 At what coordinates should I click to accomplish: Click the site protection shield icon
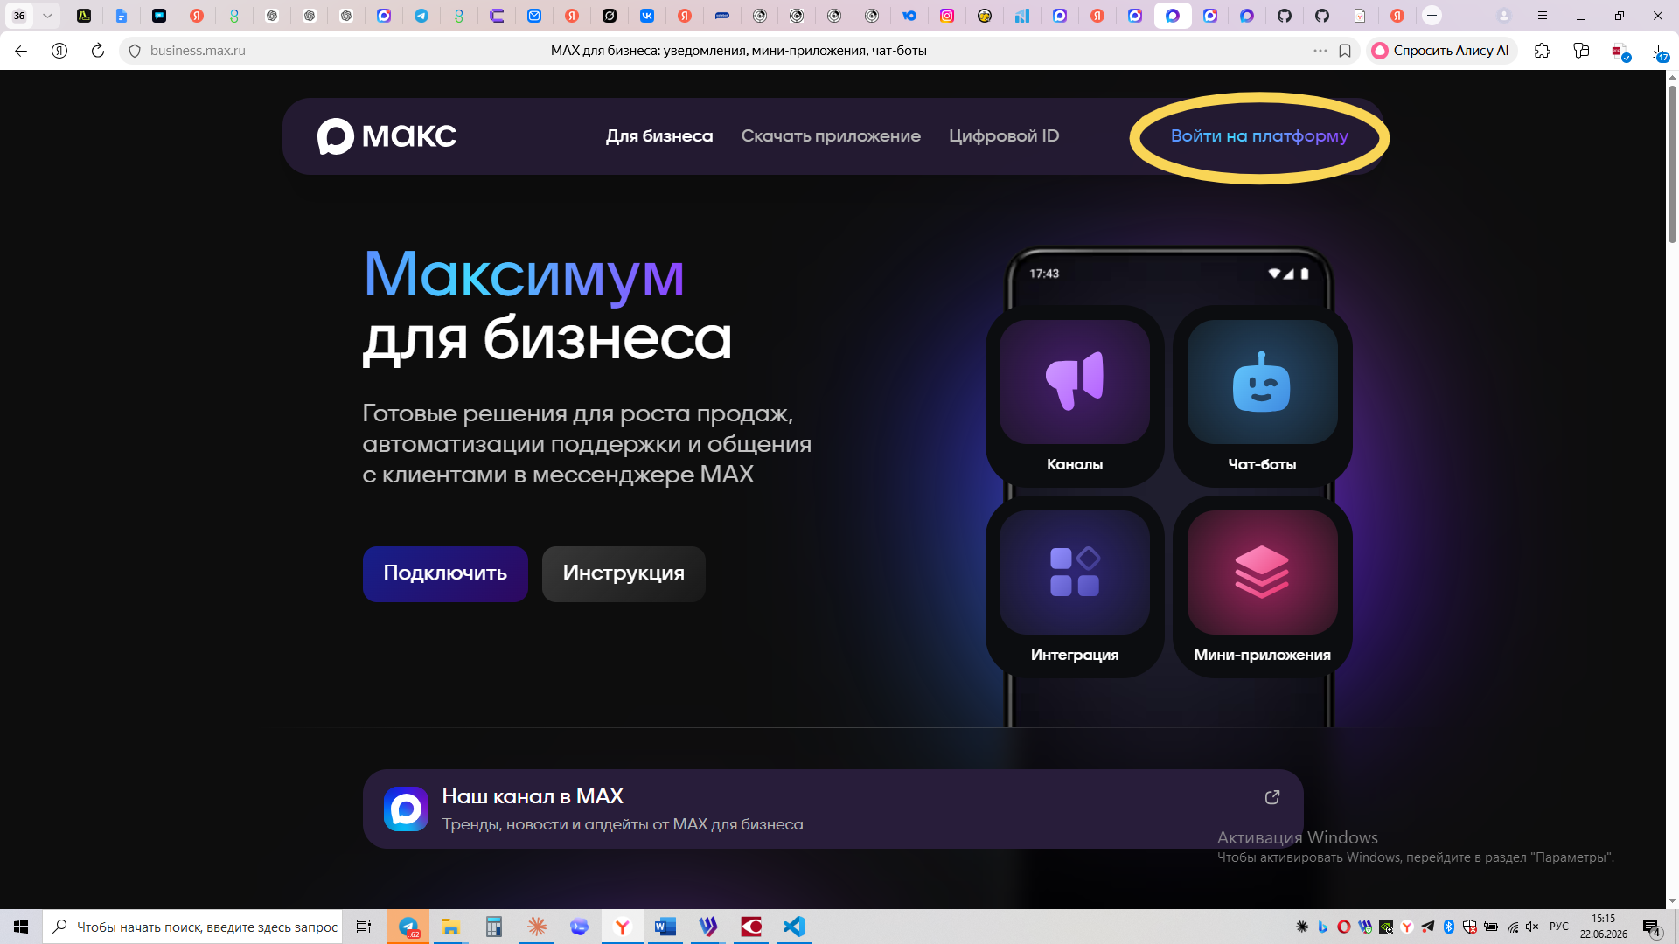[135, 51]
